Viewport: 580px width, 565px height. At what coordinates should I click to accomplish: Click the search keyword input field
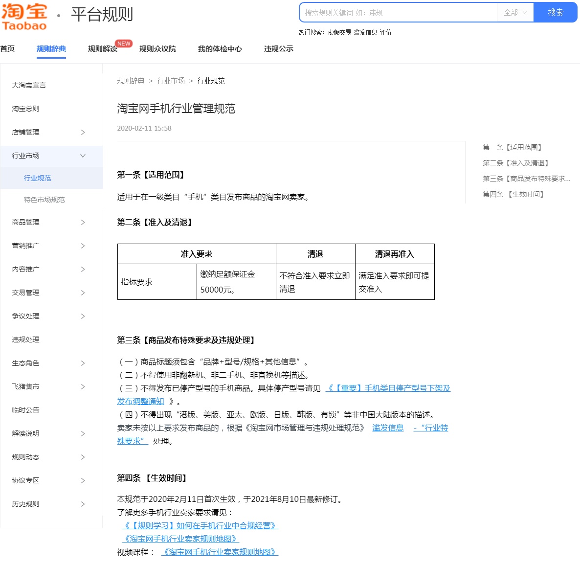(x=398, y=13)
